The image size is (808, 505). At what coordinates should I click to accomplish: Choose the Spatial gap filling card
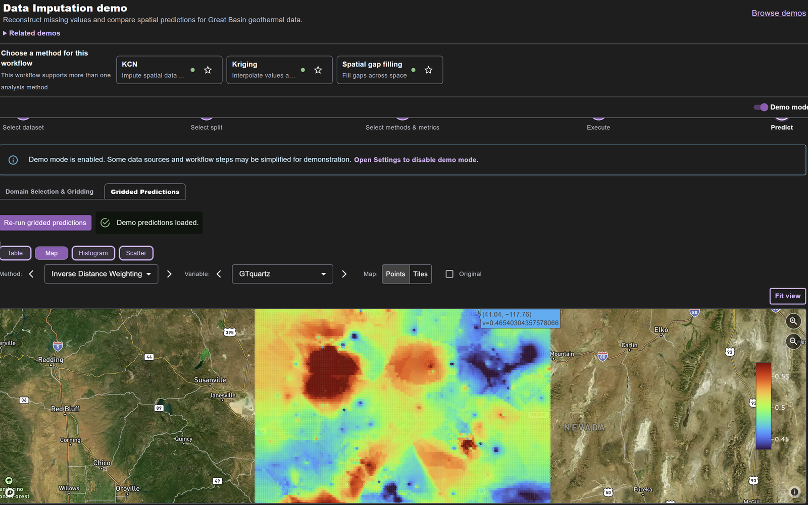click(390, 70)
